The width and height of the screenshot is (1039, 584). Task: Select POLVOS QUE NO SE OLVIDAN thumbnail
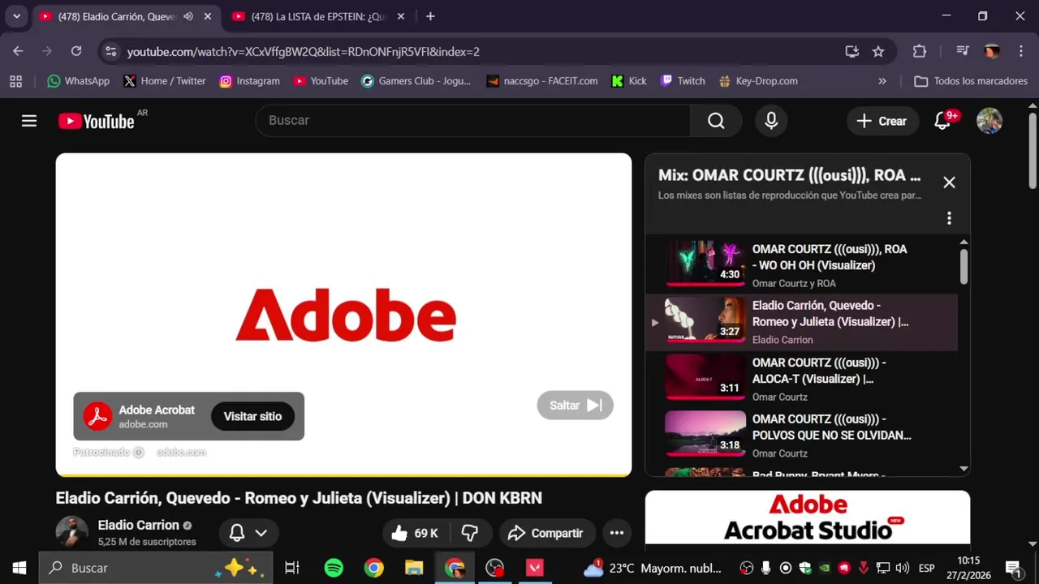point(705,434)
